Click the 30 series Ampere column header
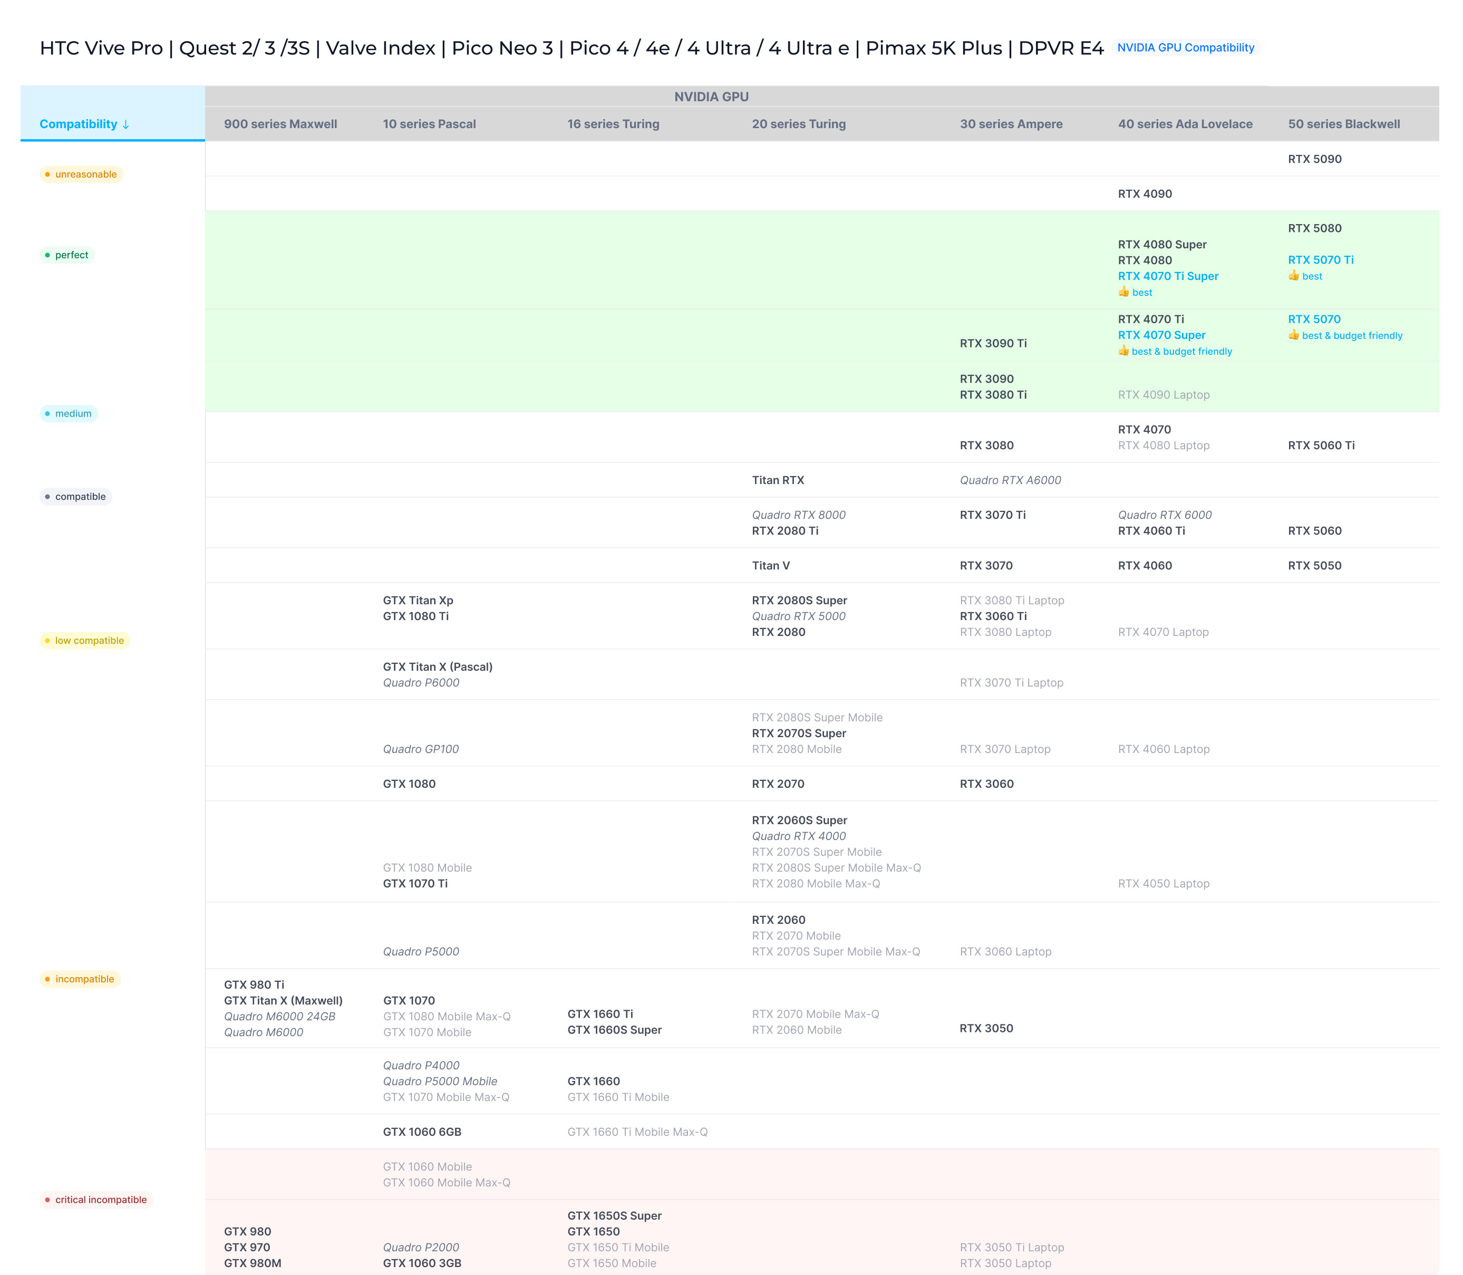 1011,124
